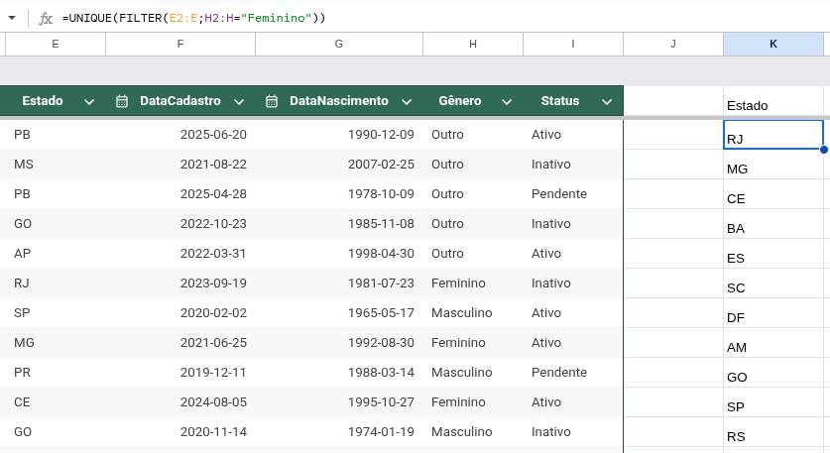Click the calendar icon beside DataNascimento
The image size is (830, 453).
pyautogui.click(x=272, y=101)
